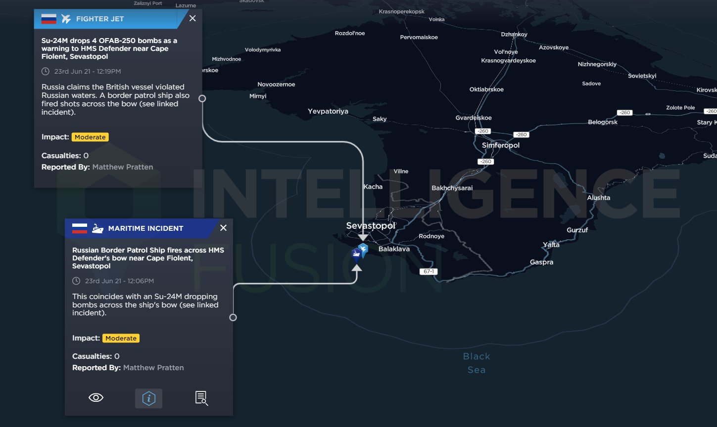Click the Russian flag on Maritime Incident header
This screenshot has width=717, height=427.
(x=80, y=228)
